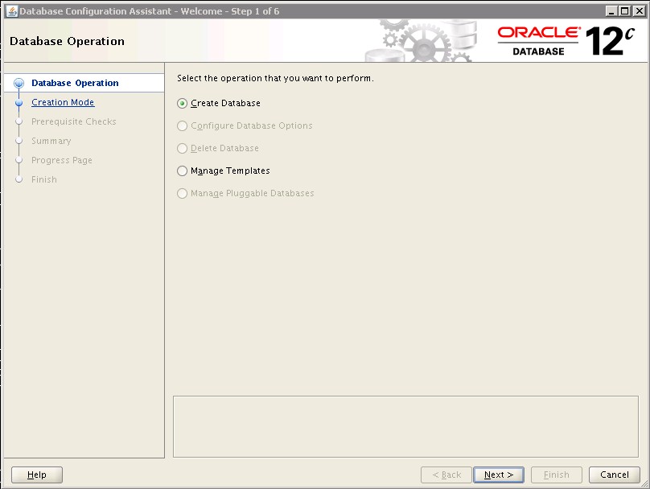Click the Summary step in sidebar

click(x=51, y=141)
